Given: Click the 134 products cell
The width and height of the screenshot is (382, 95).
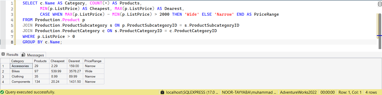Looking at the screenshot, I should point(41,82).
